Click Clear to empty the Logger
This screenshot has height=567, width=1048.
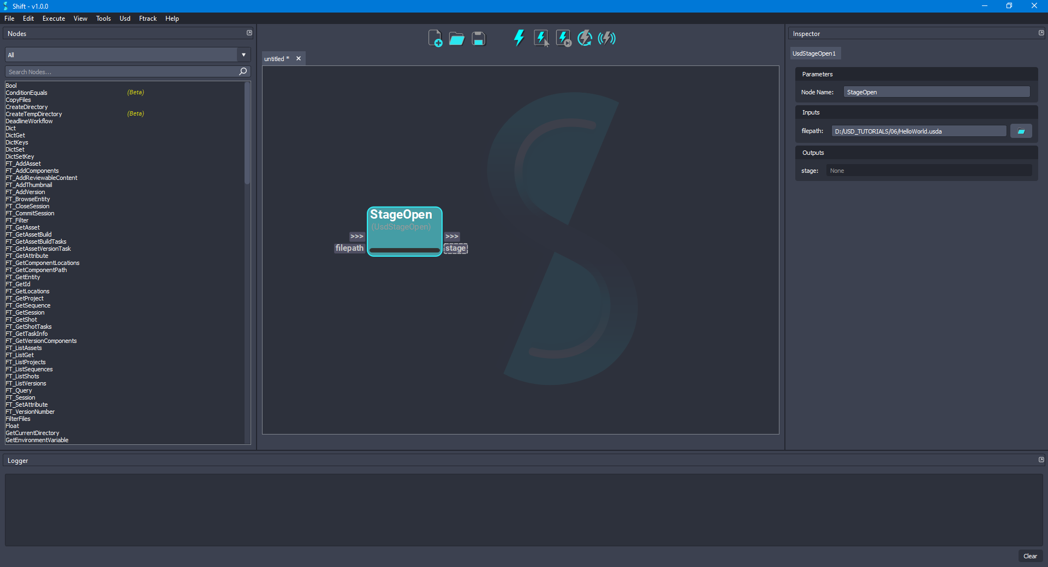[x=1031, y=556]
